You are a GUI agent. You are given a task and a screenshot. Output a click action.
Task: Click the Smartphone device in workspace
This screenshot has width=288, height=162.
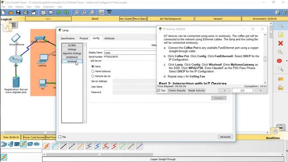pyautogui.click(x=16, y=38)
